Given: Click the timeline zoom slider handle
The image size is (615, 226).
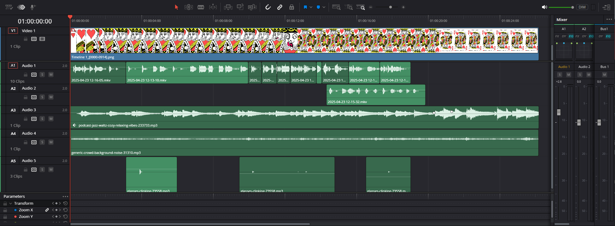Looking at the screenshot, I should 390,7.
